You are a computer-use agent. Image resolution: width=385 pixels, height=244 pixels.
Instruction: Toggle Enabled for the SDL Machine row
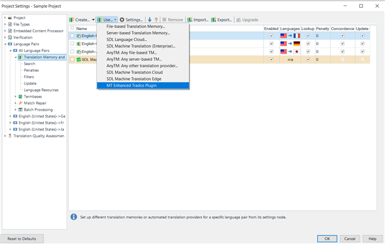(x=271, y=59)
